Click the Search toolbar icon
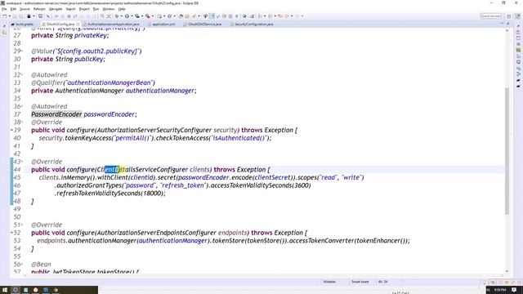This screenshot has width=523, height=294. [x=194, y=16]
